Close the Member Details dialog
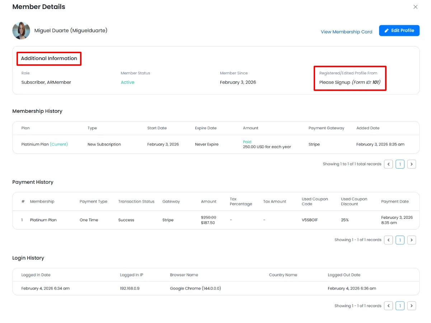This screenshot has height=323, width=431. [415, 7]
